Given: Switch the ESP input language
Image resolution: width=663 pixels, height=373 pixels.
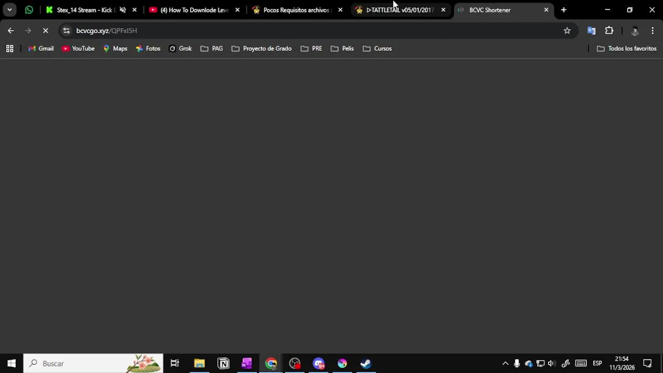Looking at the screenshot, I should click(x=597, y=363).
